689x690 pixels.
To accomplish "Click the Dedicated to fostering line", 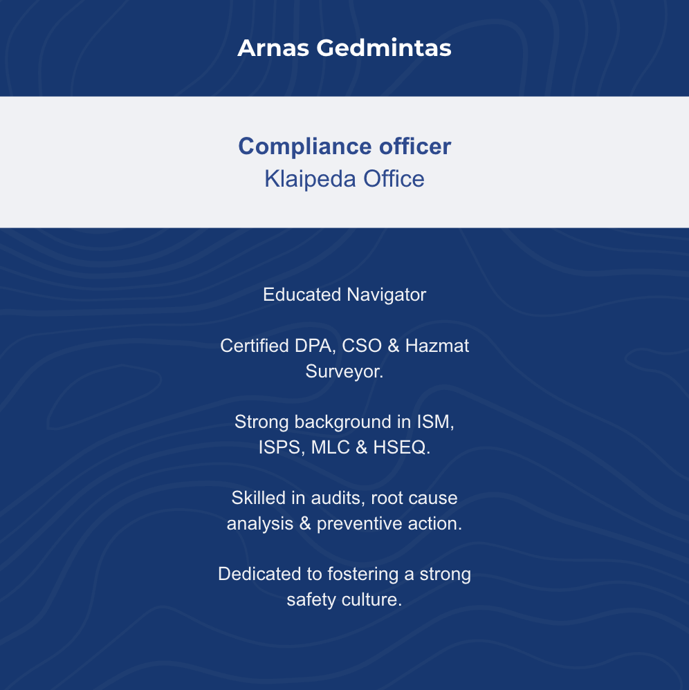I will [x=344, y=574].
